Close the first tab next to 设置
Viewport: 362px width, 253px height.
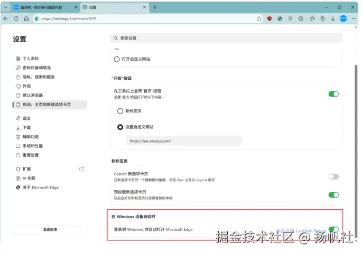76,7
